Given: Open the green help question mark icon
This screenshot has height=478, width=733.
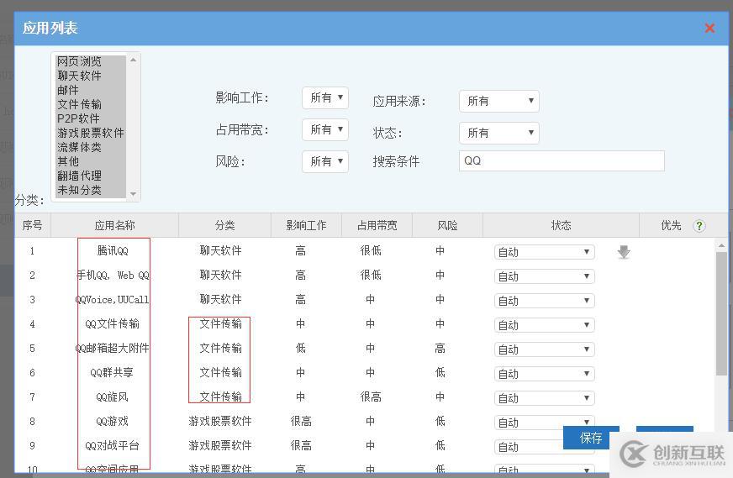Looking at the screenshot, I should tap(699, 226).
